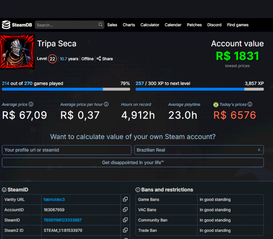The image size is (273, 239).
Task: Click the Tripa Seca avatar image
Action: [17, 52]
